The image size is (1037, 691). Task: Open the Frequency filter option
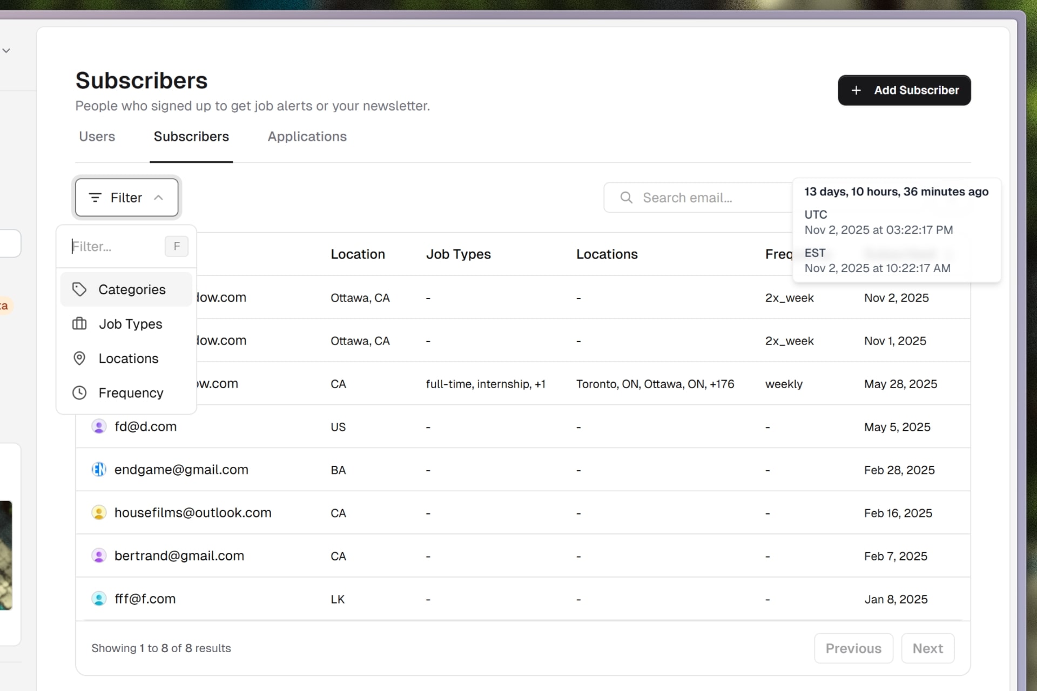tap(131, 393)
